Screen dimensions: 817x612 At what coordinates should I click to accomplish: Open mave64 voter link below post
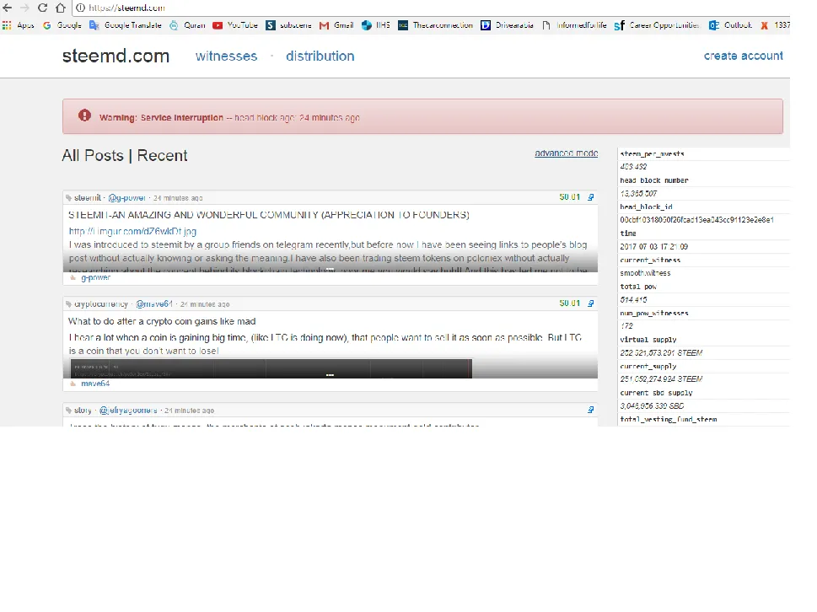point(95,384)
